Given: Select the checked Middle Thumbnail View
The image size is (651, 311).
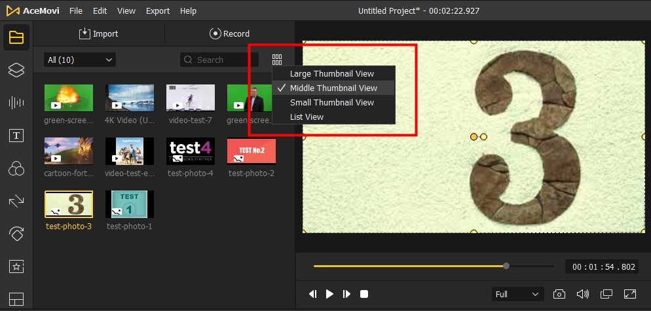Looking at the screenshot, I should point(333,88).
